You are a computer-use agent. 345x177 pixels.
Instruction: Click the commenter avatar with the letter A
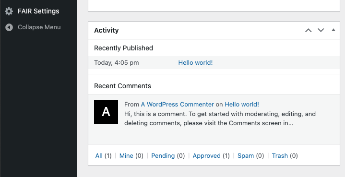click(x=106, y=112)
